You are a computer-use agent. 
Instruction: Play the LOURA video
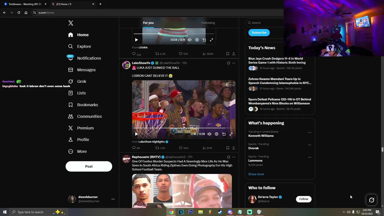pos(136,40)
